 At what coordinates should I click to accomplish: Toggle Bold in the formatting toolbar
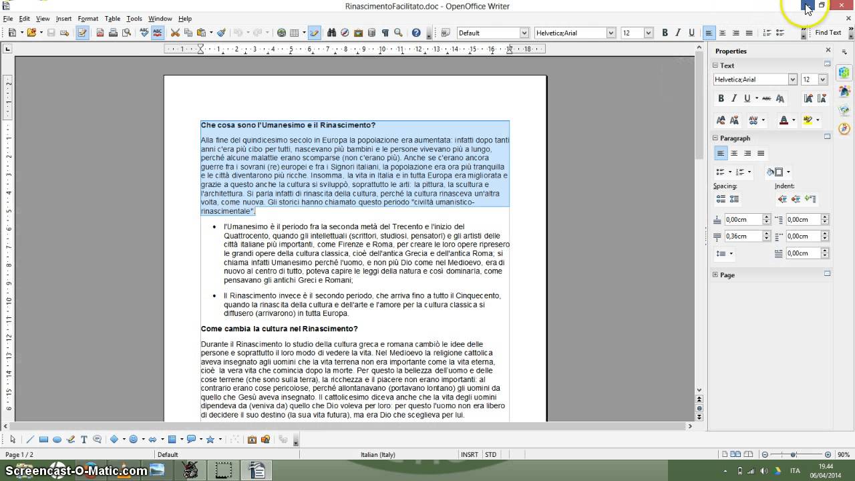pyautogui.click(x=665, y=33)
